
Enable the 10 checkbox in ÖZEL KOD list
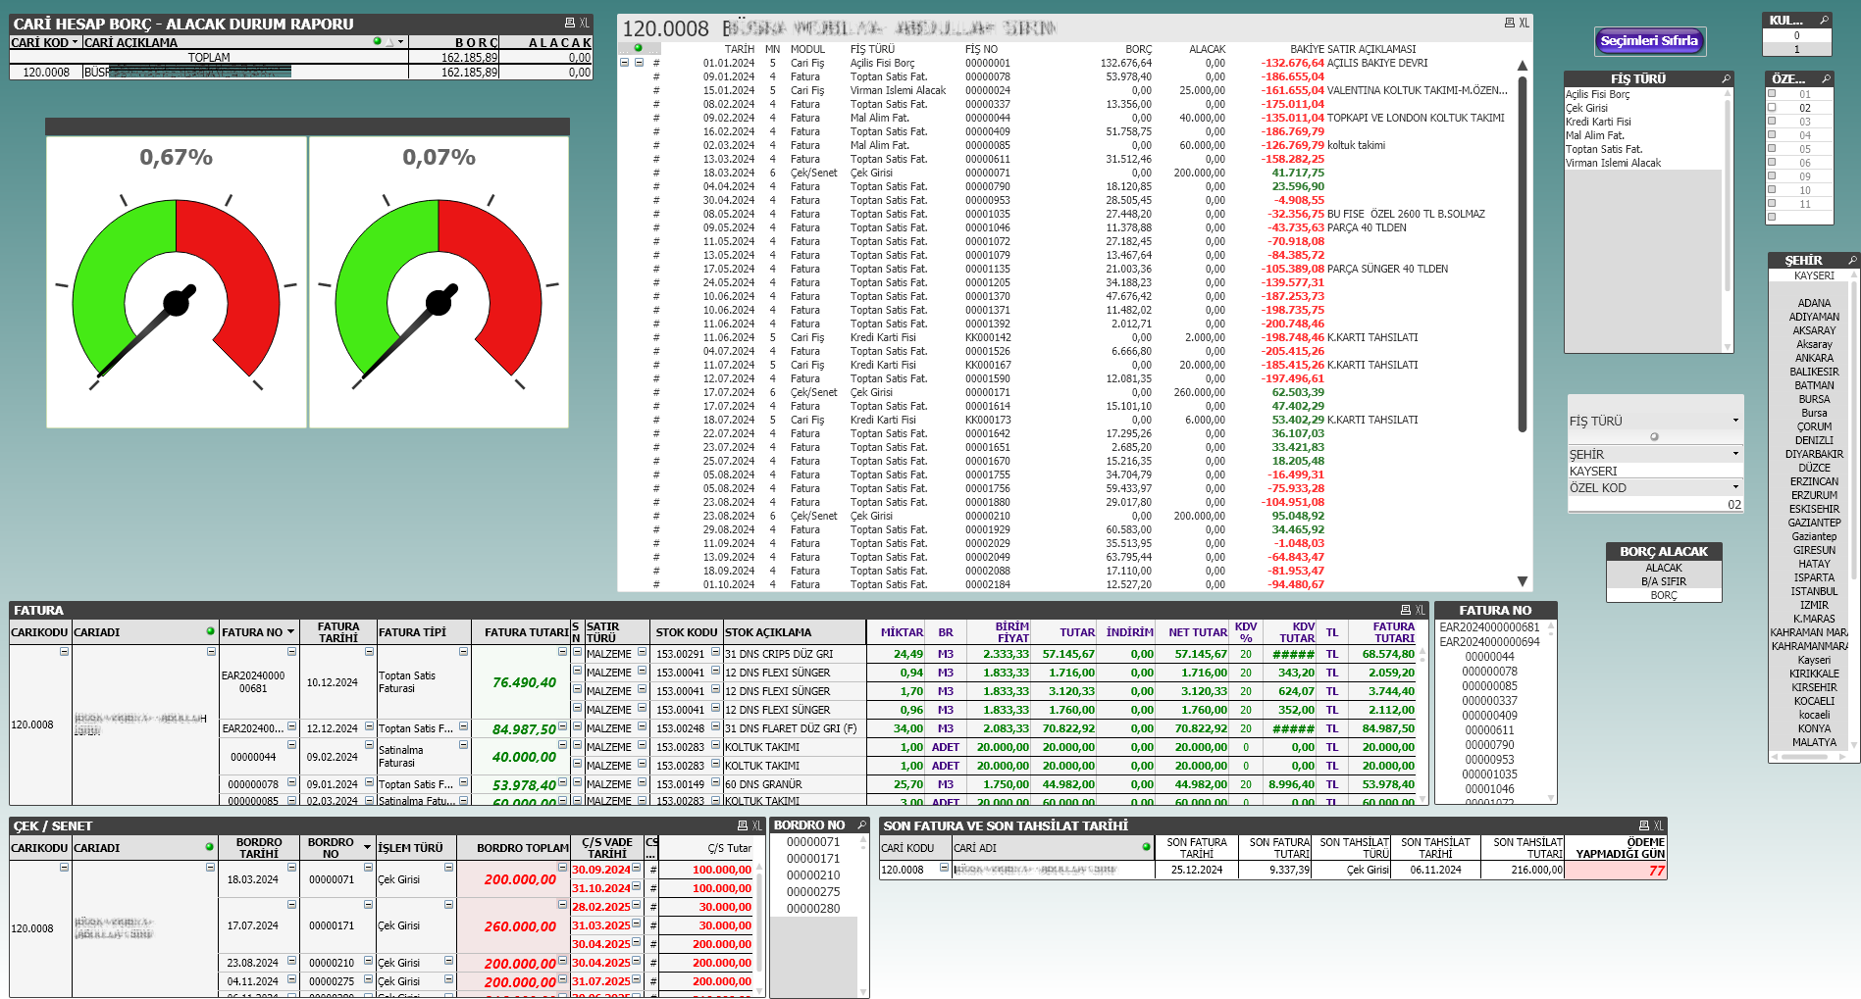[1772, 190]
